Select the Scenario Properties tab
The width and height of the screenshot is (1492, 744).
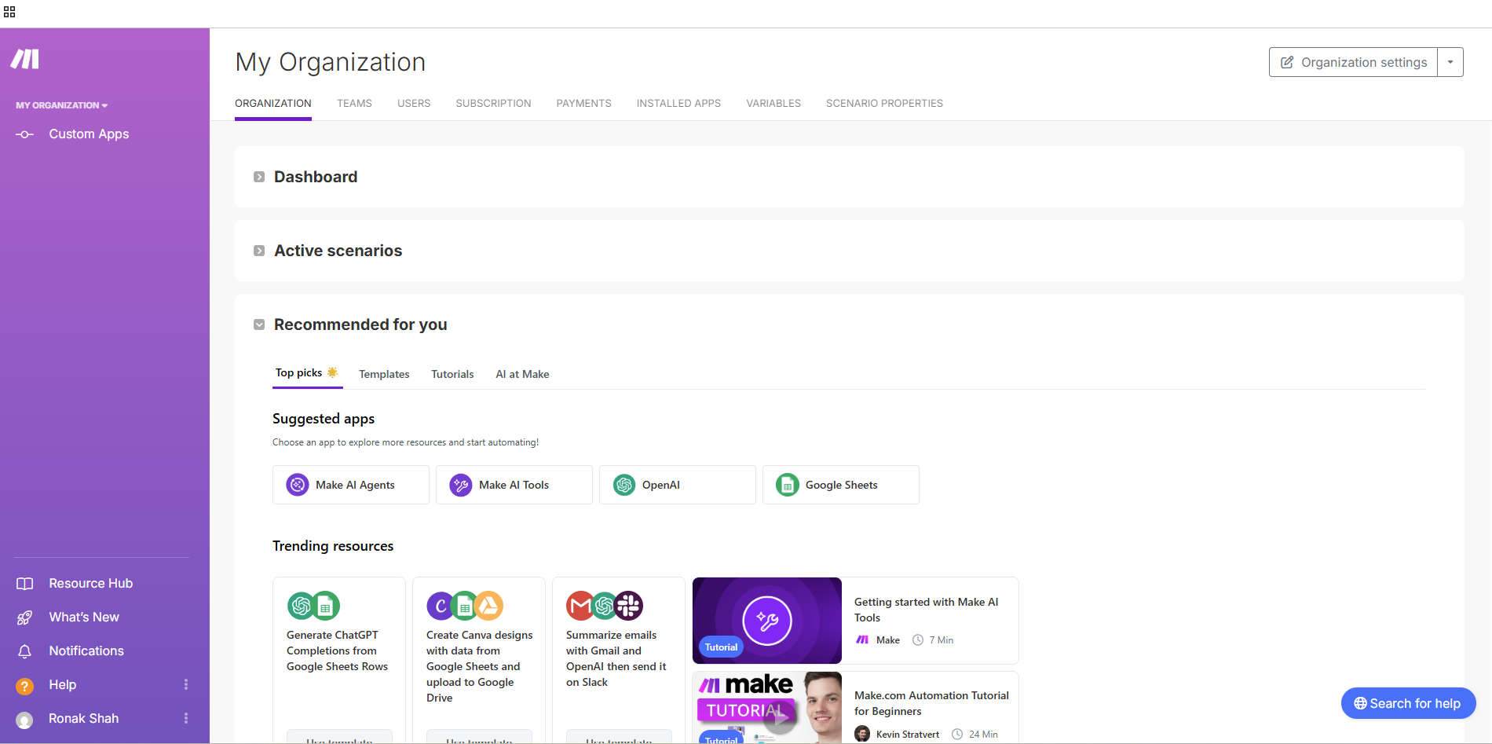(885, 104)
